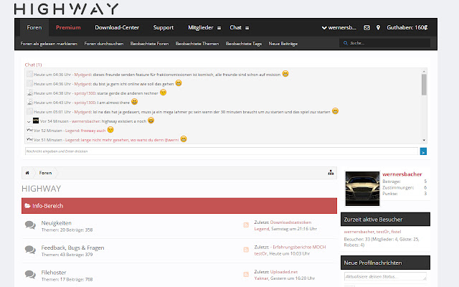Go to the Support menu item
This screenshot has width=459, height=287.
[163, 28]
